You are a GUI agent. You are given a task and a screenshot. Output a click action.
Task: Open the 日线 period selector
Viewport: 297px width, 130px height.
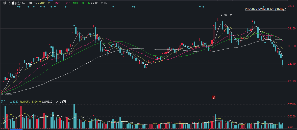(3, 3)
